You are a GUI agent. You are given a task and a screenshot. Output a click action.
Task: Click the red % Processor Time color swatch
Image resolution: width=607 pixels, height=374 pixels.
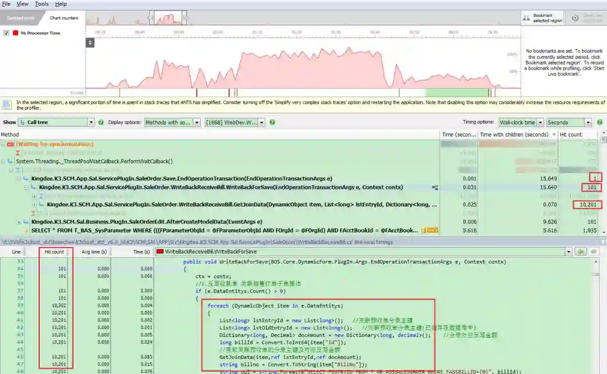16,33
